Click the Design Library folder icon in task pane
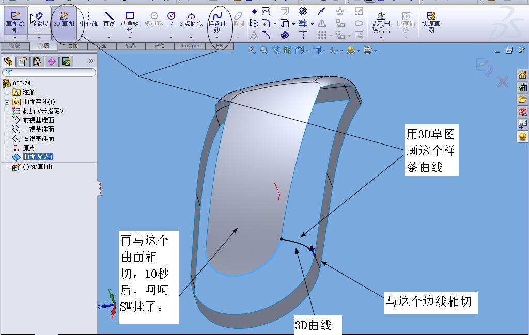Image resolution: width=529 pixels, height=335 pixels. tap(523, 100)
